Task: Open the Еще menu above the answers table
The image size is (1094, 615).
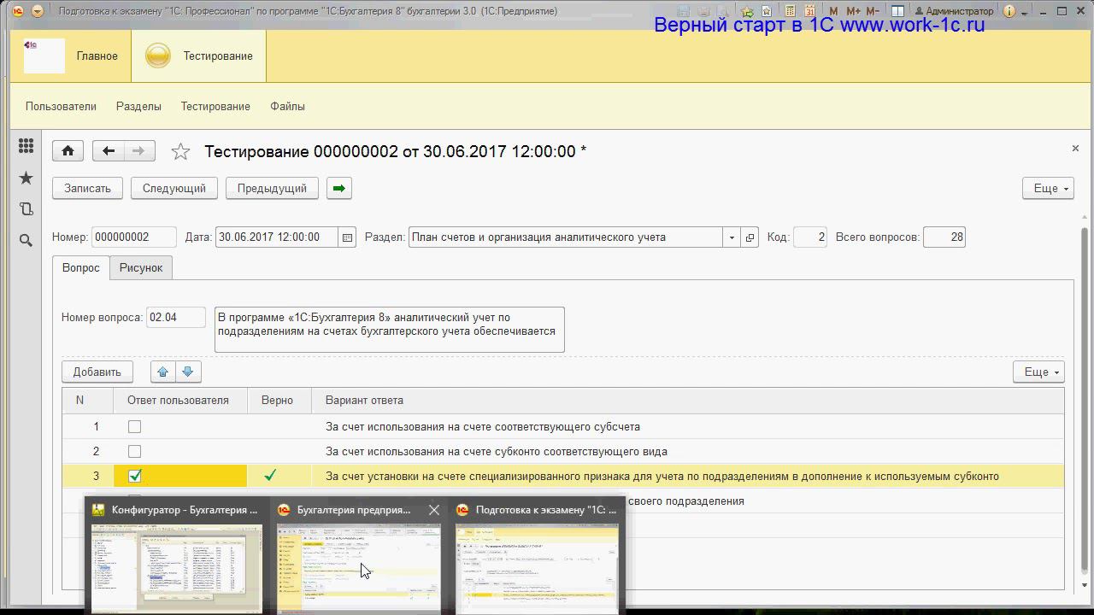Action: (1038, 372)
